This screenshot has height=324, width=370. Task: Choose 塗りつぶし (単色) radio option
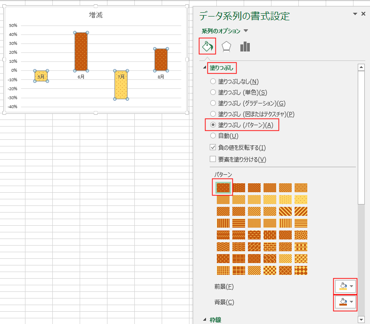tap(213, 93)
